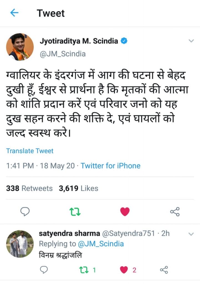Screen dimensions: 200x284
Task: View the 3,619 Likes list
Action: (79, 188)
